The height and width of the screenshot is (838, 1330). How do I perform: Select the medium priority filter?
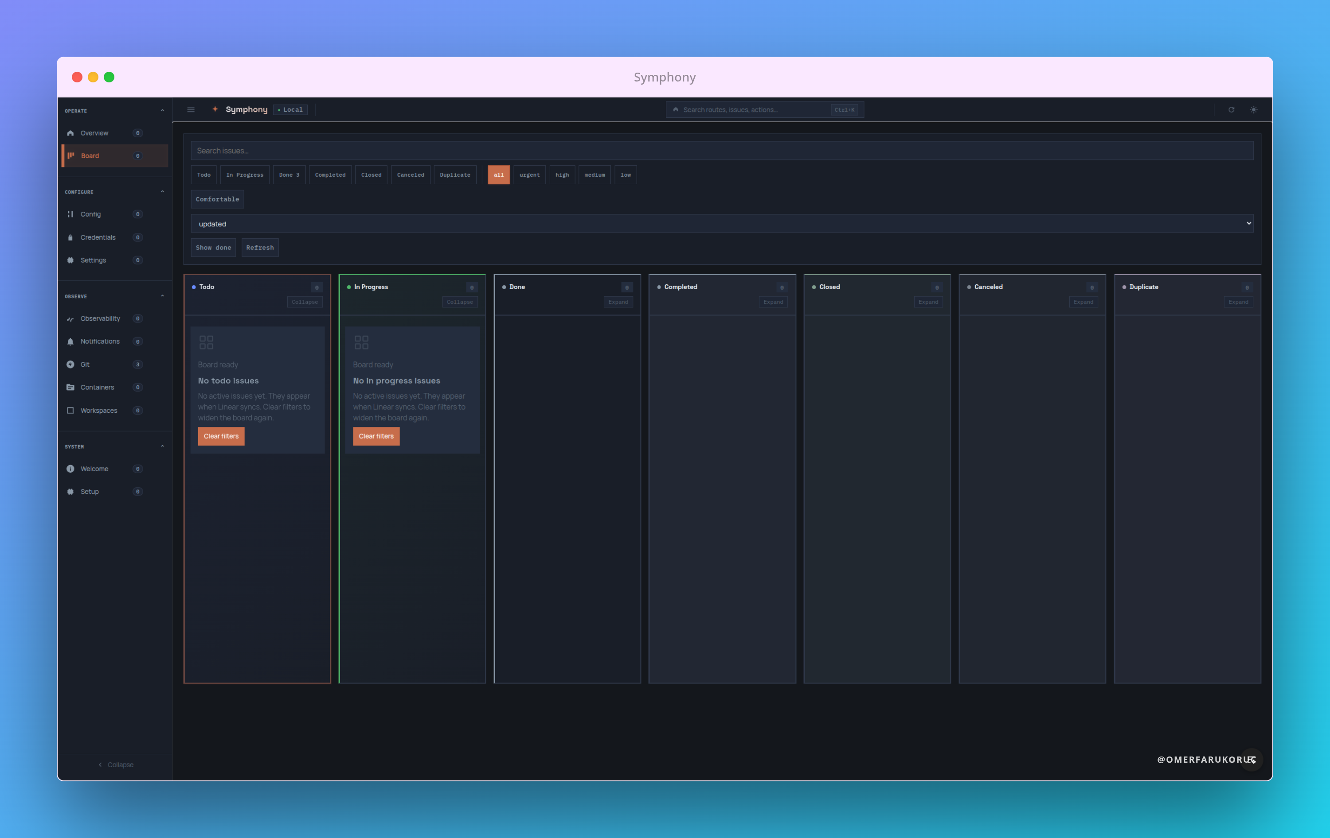pos(595,175)
